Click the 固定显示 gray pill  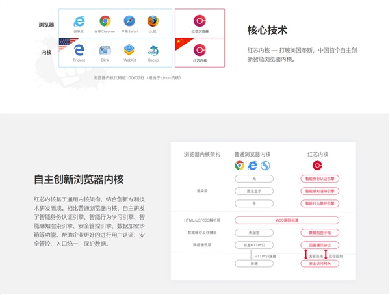tap(254, 191)
